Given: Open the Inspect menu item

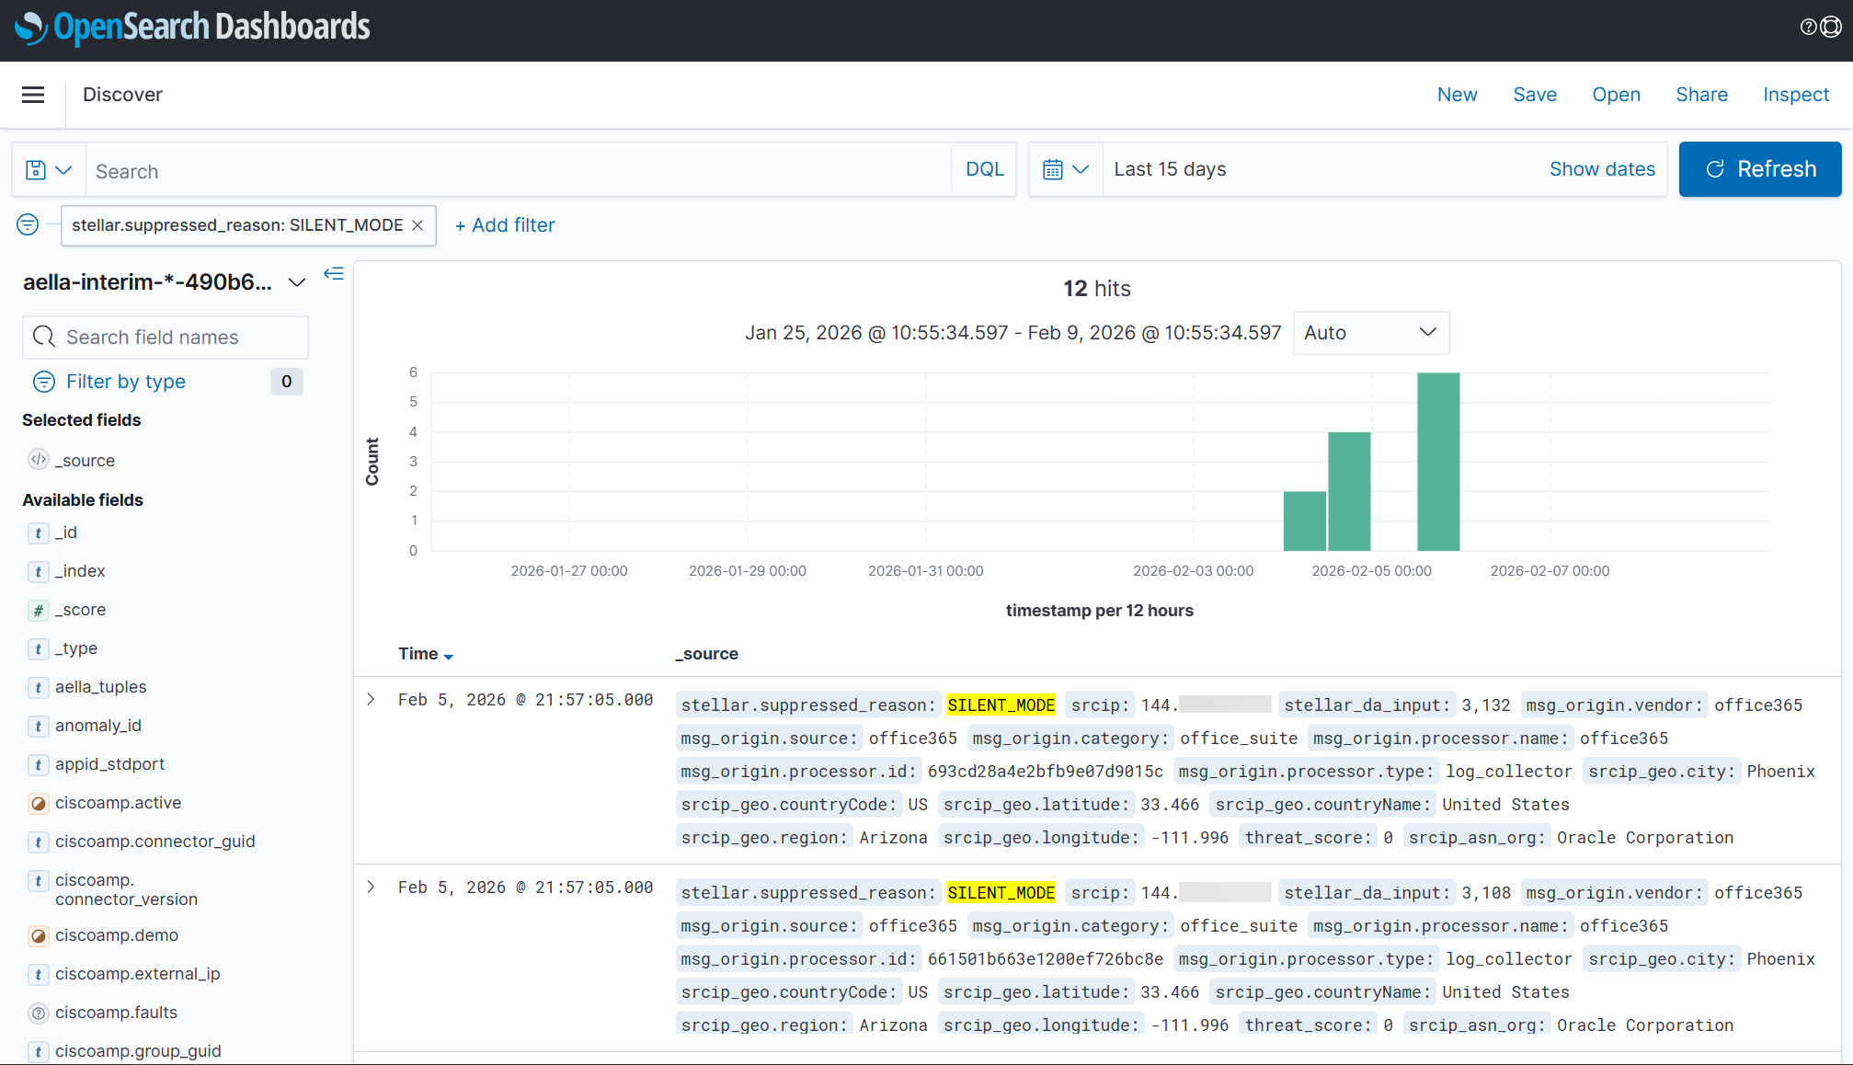Looking at the screenshot, I should coord(1795,95).
